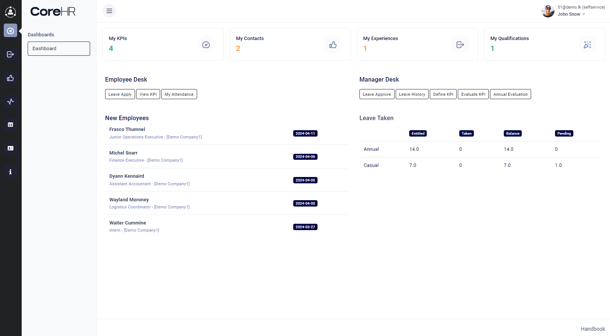Click the confetti icon on My Qualifications card

(587, 45)
